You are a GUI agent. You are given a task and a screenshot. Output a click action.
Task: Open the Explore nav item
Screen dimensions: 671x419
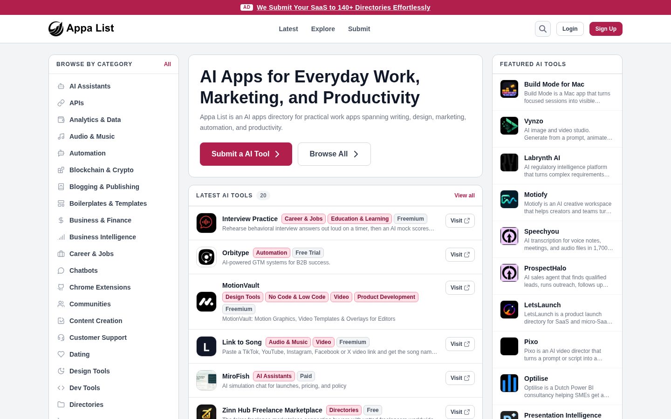click(x=323, y=29)
